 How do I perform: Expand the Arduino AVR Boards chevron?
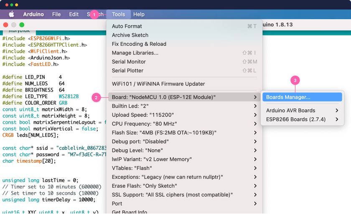(x=337, y=111)
